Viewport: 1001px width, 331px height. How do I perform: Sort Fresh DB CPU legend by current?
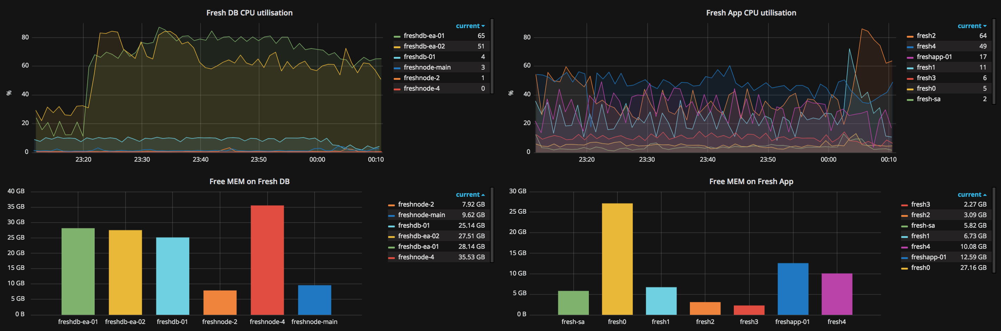point(470,26)
